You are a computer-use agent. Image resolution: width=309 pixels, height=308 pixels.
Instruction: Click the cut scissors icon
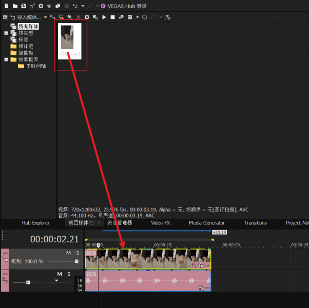tap(49, 6)
